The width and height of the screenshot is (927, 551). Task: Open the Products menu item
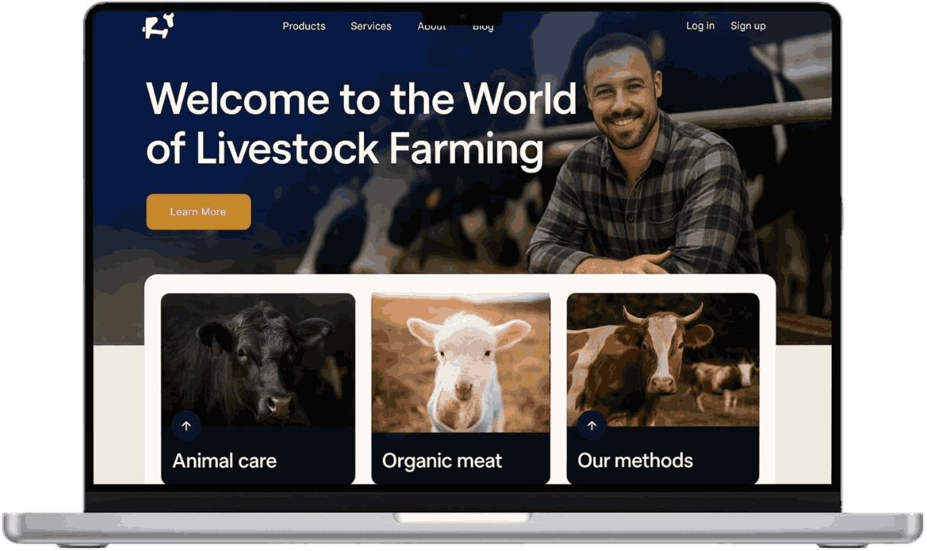pyautogui.click(x=304, y=26)
